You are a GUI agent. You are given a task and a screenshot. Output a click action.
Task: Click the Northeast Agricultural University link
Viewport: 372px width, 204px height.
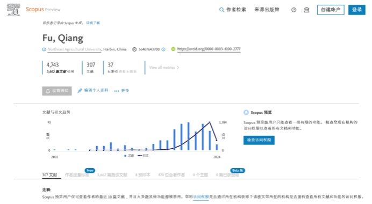click(x=75, y=49)
